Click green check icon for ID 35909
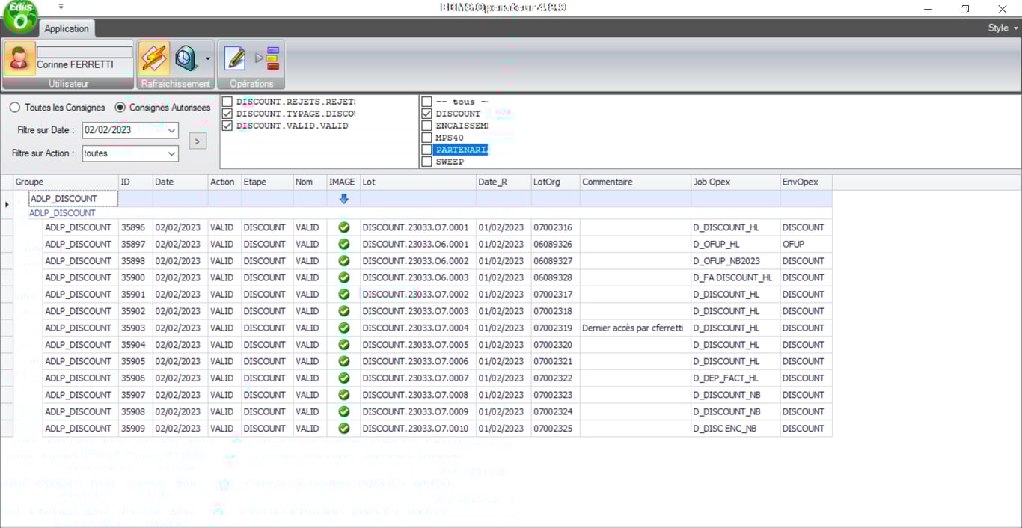This screenshot has height=528, width=1022. click(x=344, y=429)
